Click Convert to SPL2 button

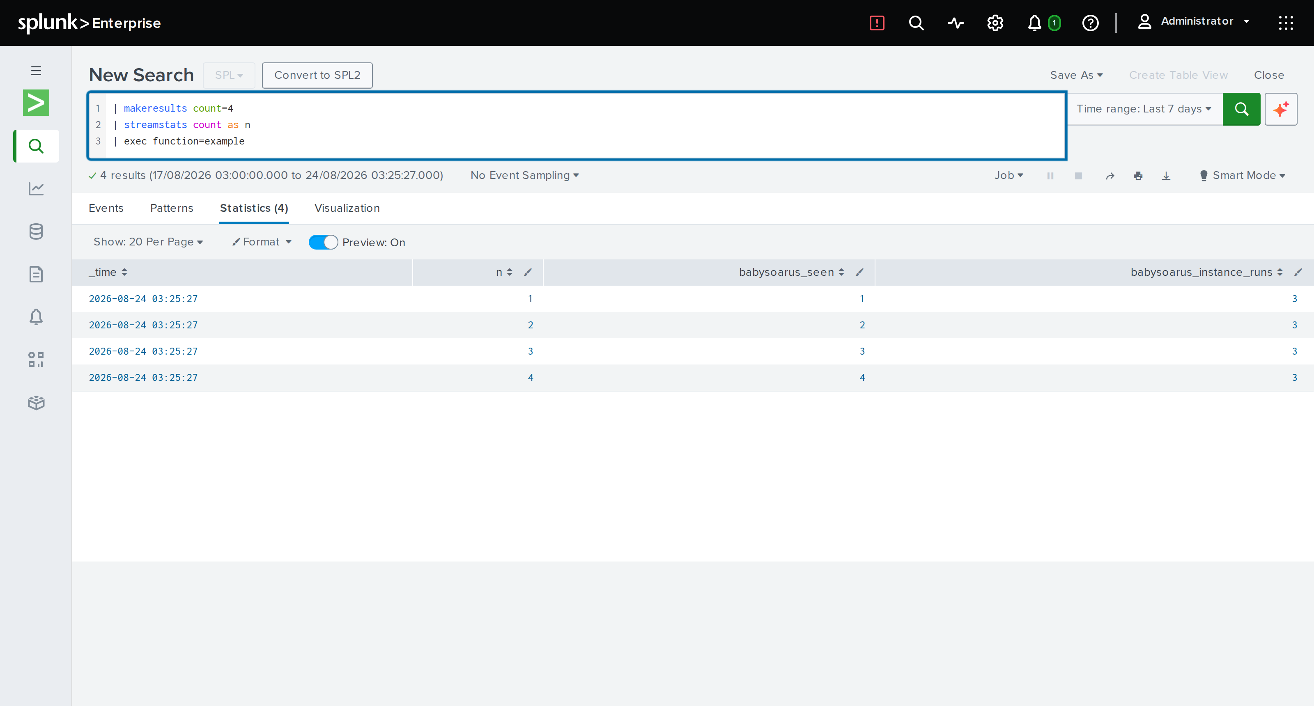click(317, 75)
